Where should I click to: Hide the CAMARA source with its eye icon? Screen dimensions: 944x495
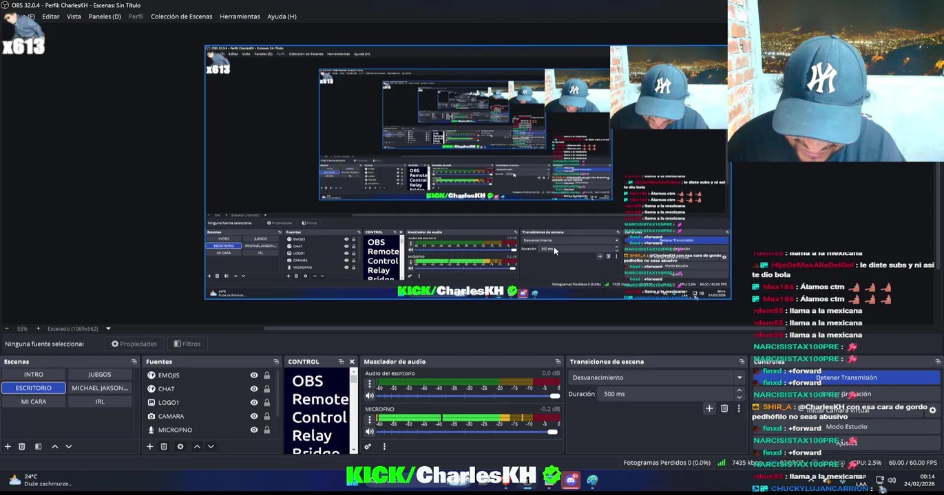point(254,417)
